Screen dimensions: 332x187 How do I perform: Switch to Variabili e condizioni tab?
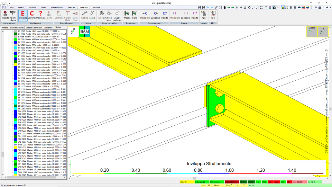pyautogui.click(x=34, y=28)
